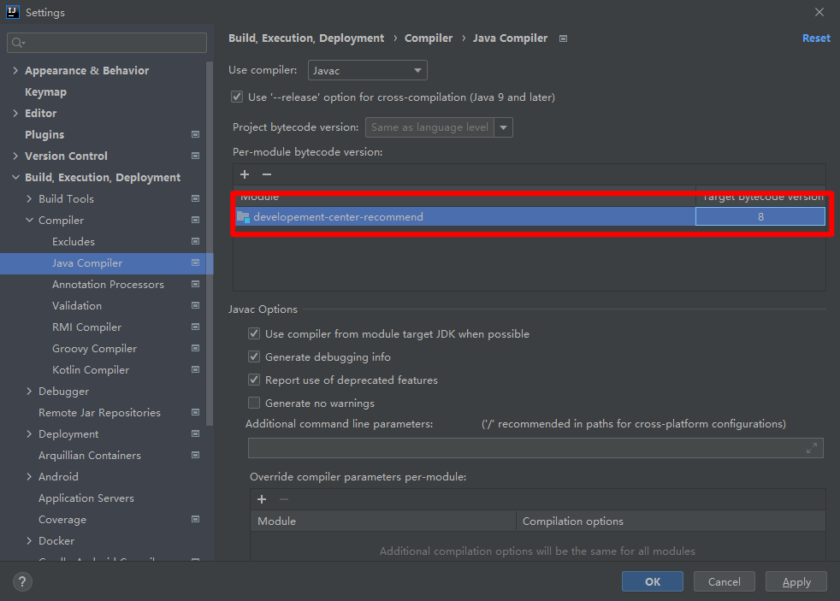
Task: Click project-level icon next to Remote Jar Repositories
Action: click(x=196, y=413)
